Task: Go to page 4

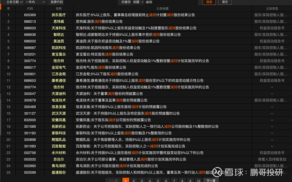Action: 150,180
